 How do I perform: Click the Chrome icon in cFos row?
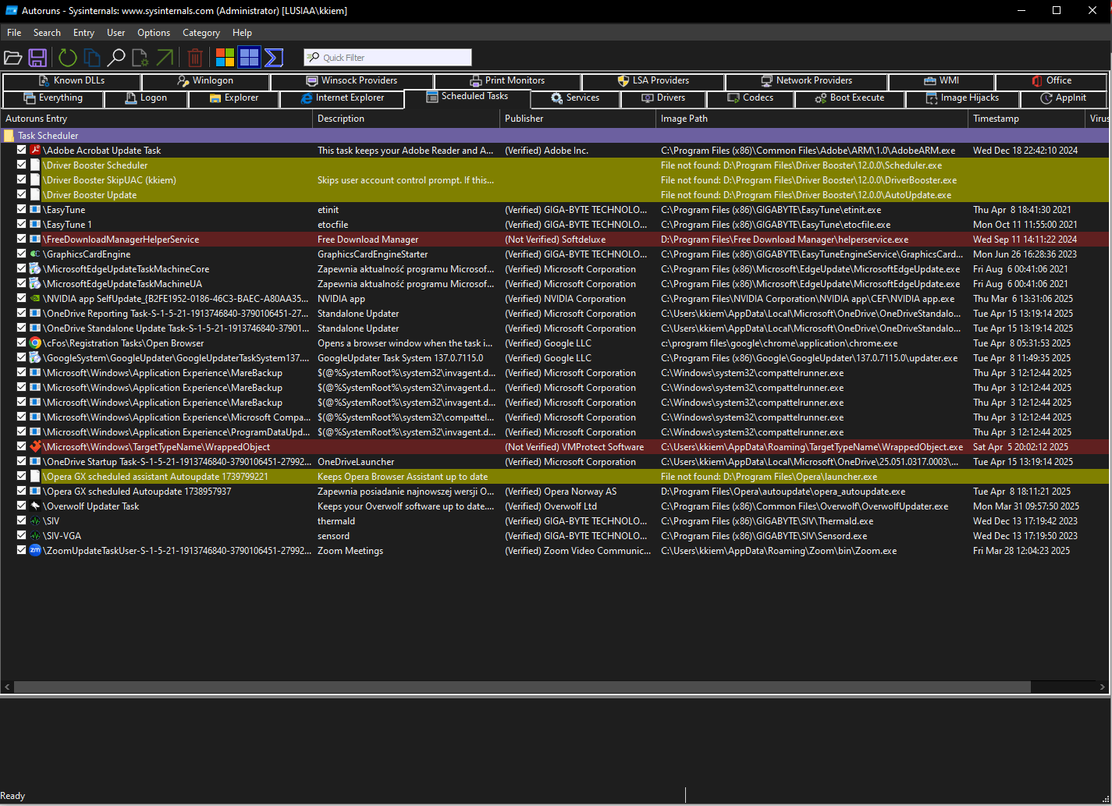pyautogui.click(x=35, y=343)
